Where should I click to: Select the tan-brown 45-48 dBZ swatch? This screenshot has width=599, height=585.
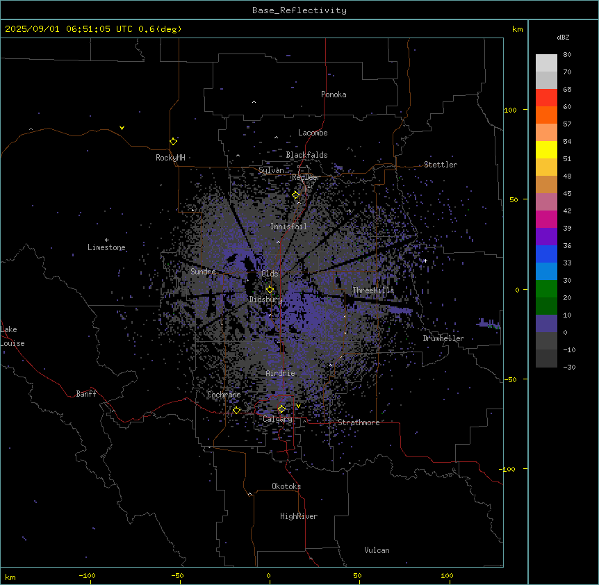tap(546, 184)
